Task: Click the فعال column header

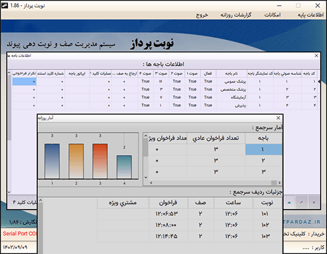Action: coord(208,73)
